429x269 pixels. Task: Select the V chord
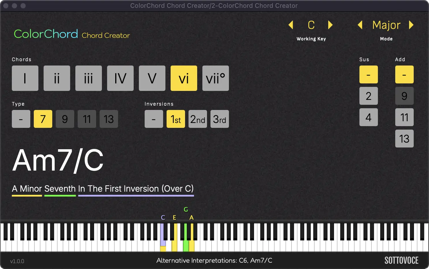[152, 78]
